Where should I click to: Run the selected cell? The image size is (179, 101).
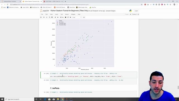click(62, 17)
